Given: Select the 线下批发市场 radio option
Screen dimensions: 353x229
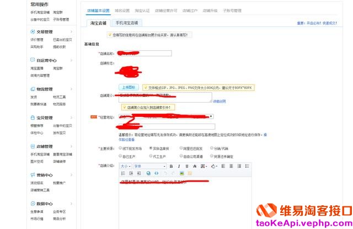Looking at the screenshot, I should 120,148.
